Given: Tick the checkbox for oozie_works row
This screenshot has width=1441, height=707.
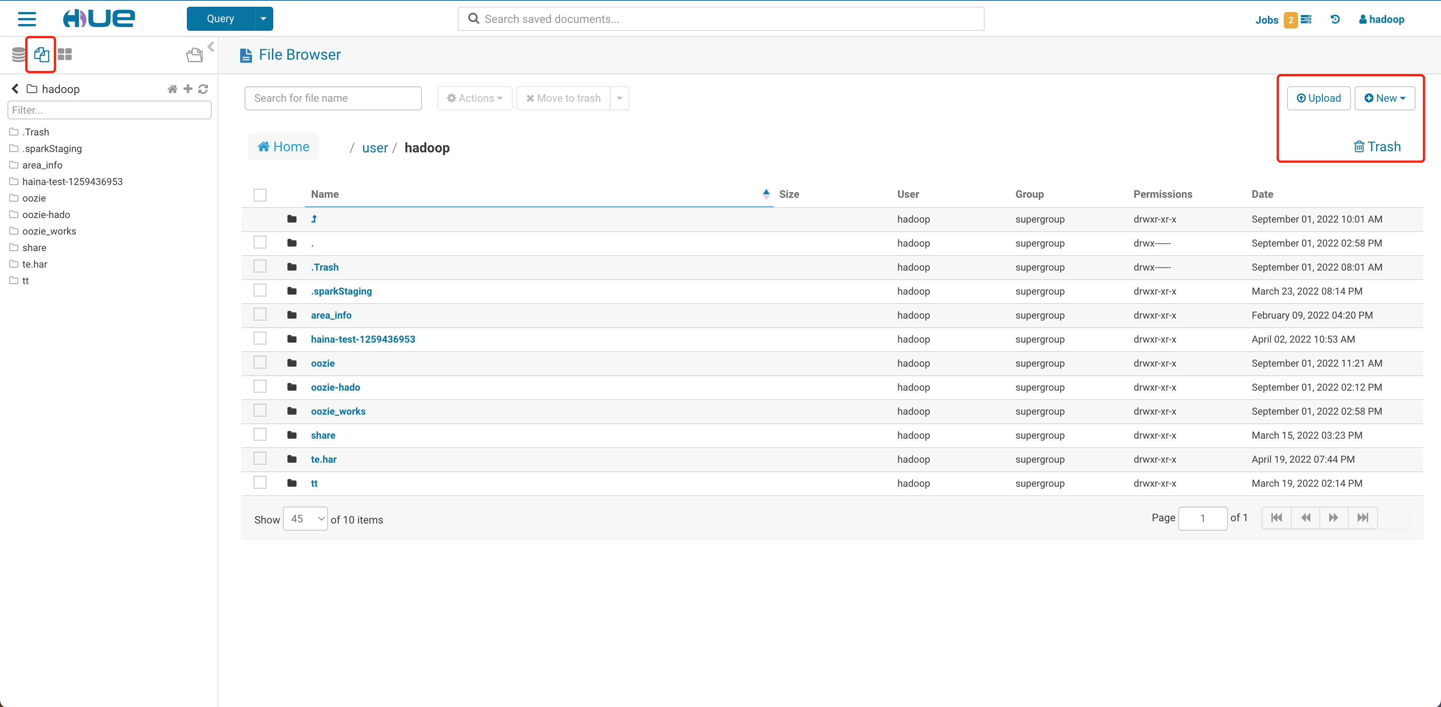Looking at the screenshot, I should [260, 411].
